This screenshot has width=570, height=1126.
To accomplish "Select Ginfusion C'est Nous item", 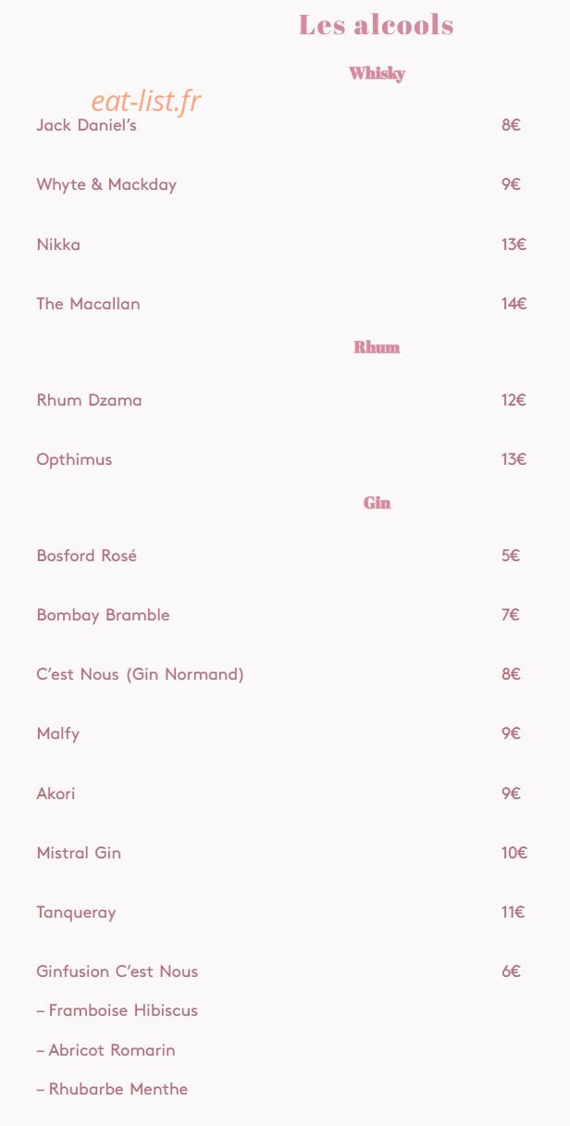I will tap(118, 971).
